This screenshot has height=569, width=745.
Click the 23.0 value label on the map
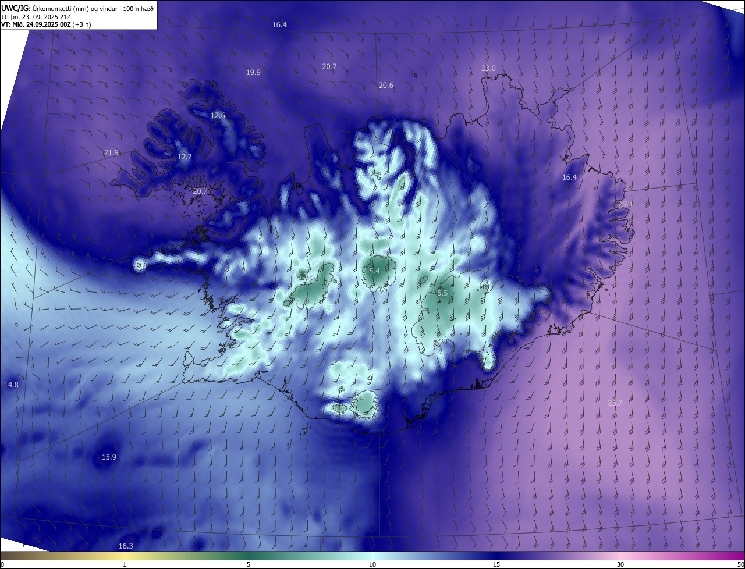click(488, 69)
